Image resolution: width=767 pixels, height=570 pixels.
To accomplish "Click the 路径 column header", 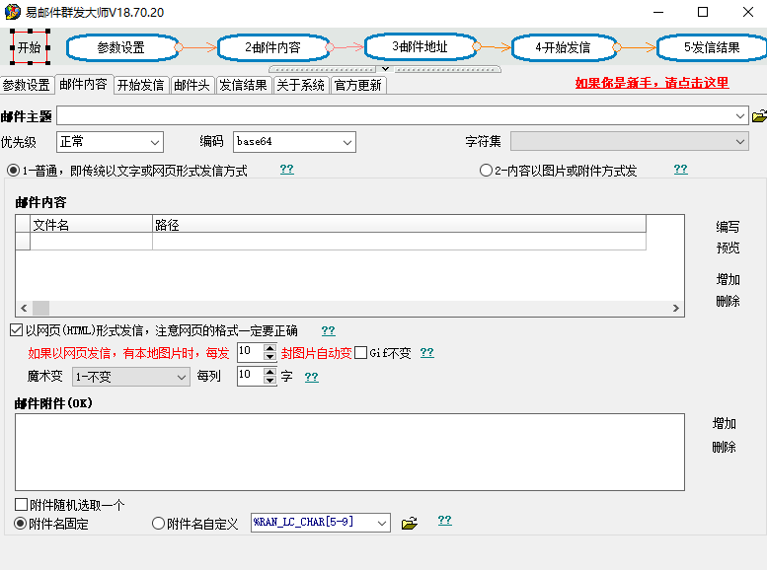I will [x=399, y=225].
